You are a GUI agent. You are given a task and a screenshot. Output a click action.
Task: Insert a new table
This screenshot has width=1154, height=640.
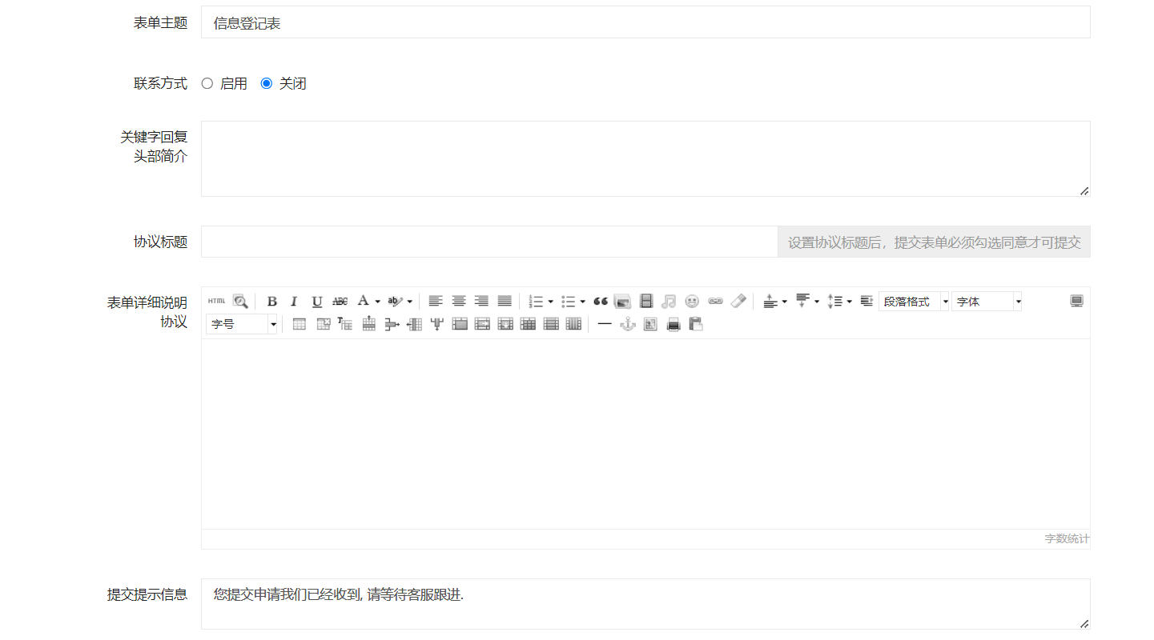coord(300,324)
